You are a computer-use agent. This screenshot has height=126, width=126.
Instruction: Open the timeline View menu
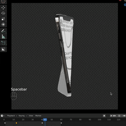coord(31,116)
